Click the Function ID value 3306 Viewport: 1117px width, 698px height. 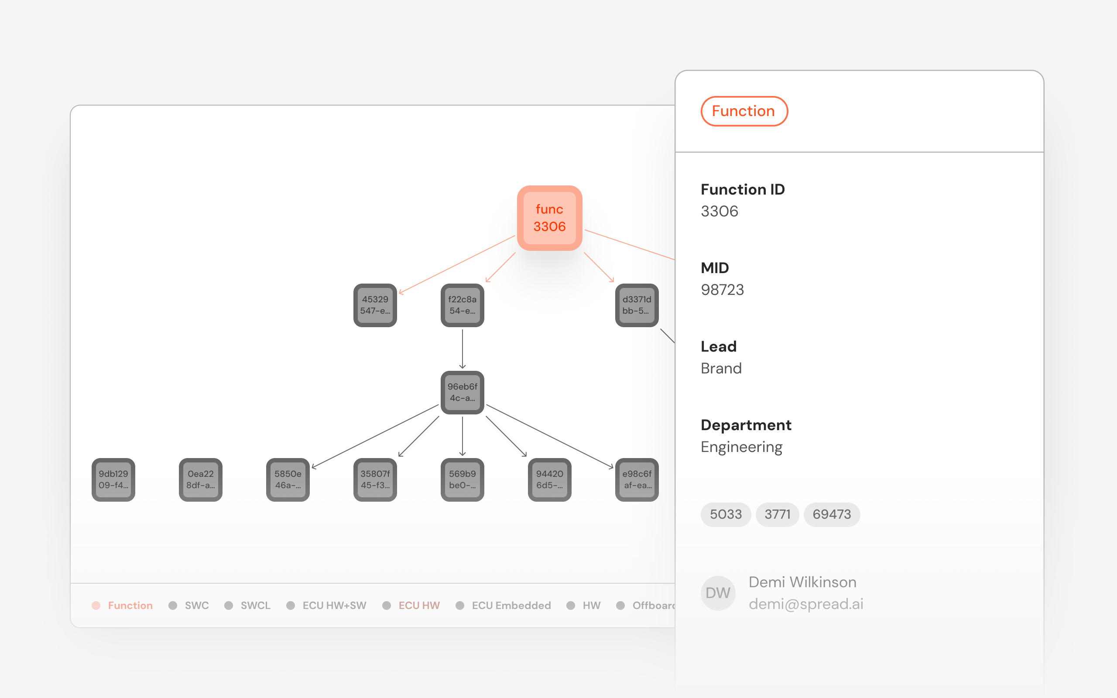coord(720,211)
